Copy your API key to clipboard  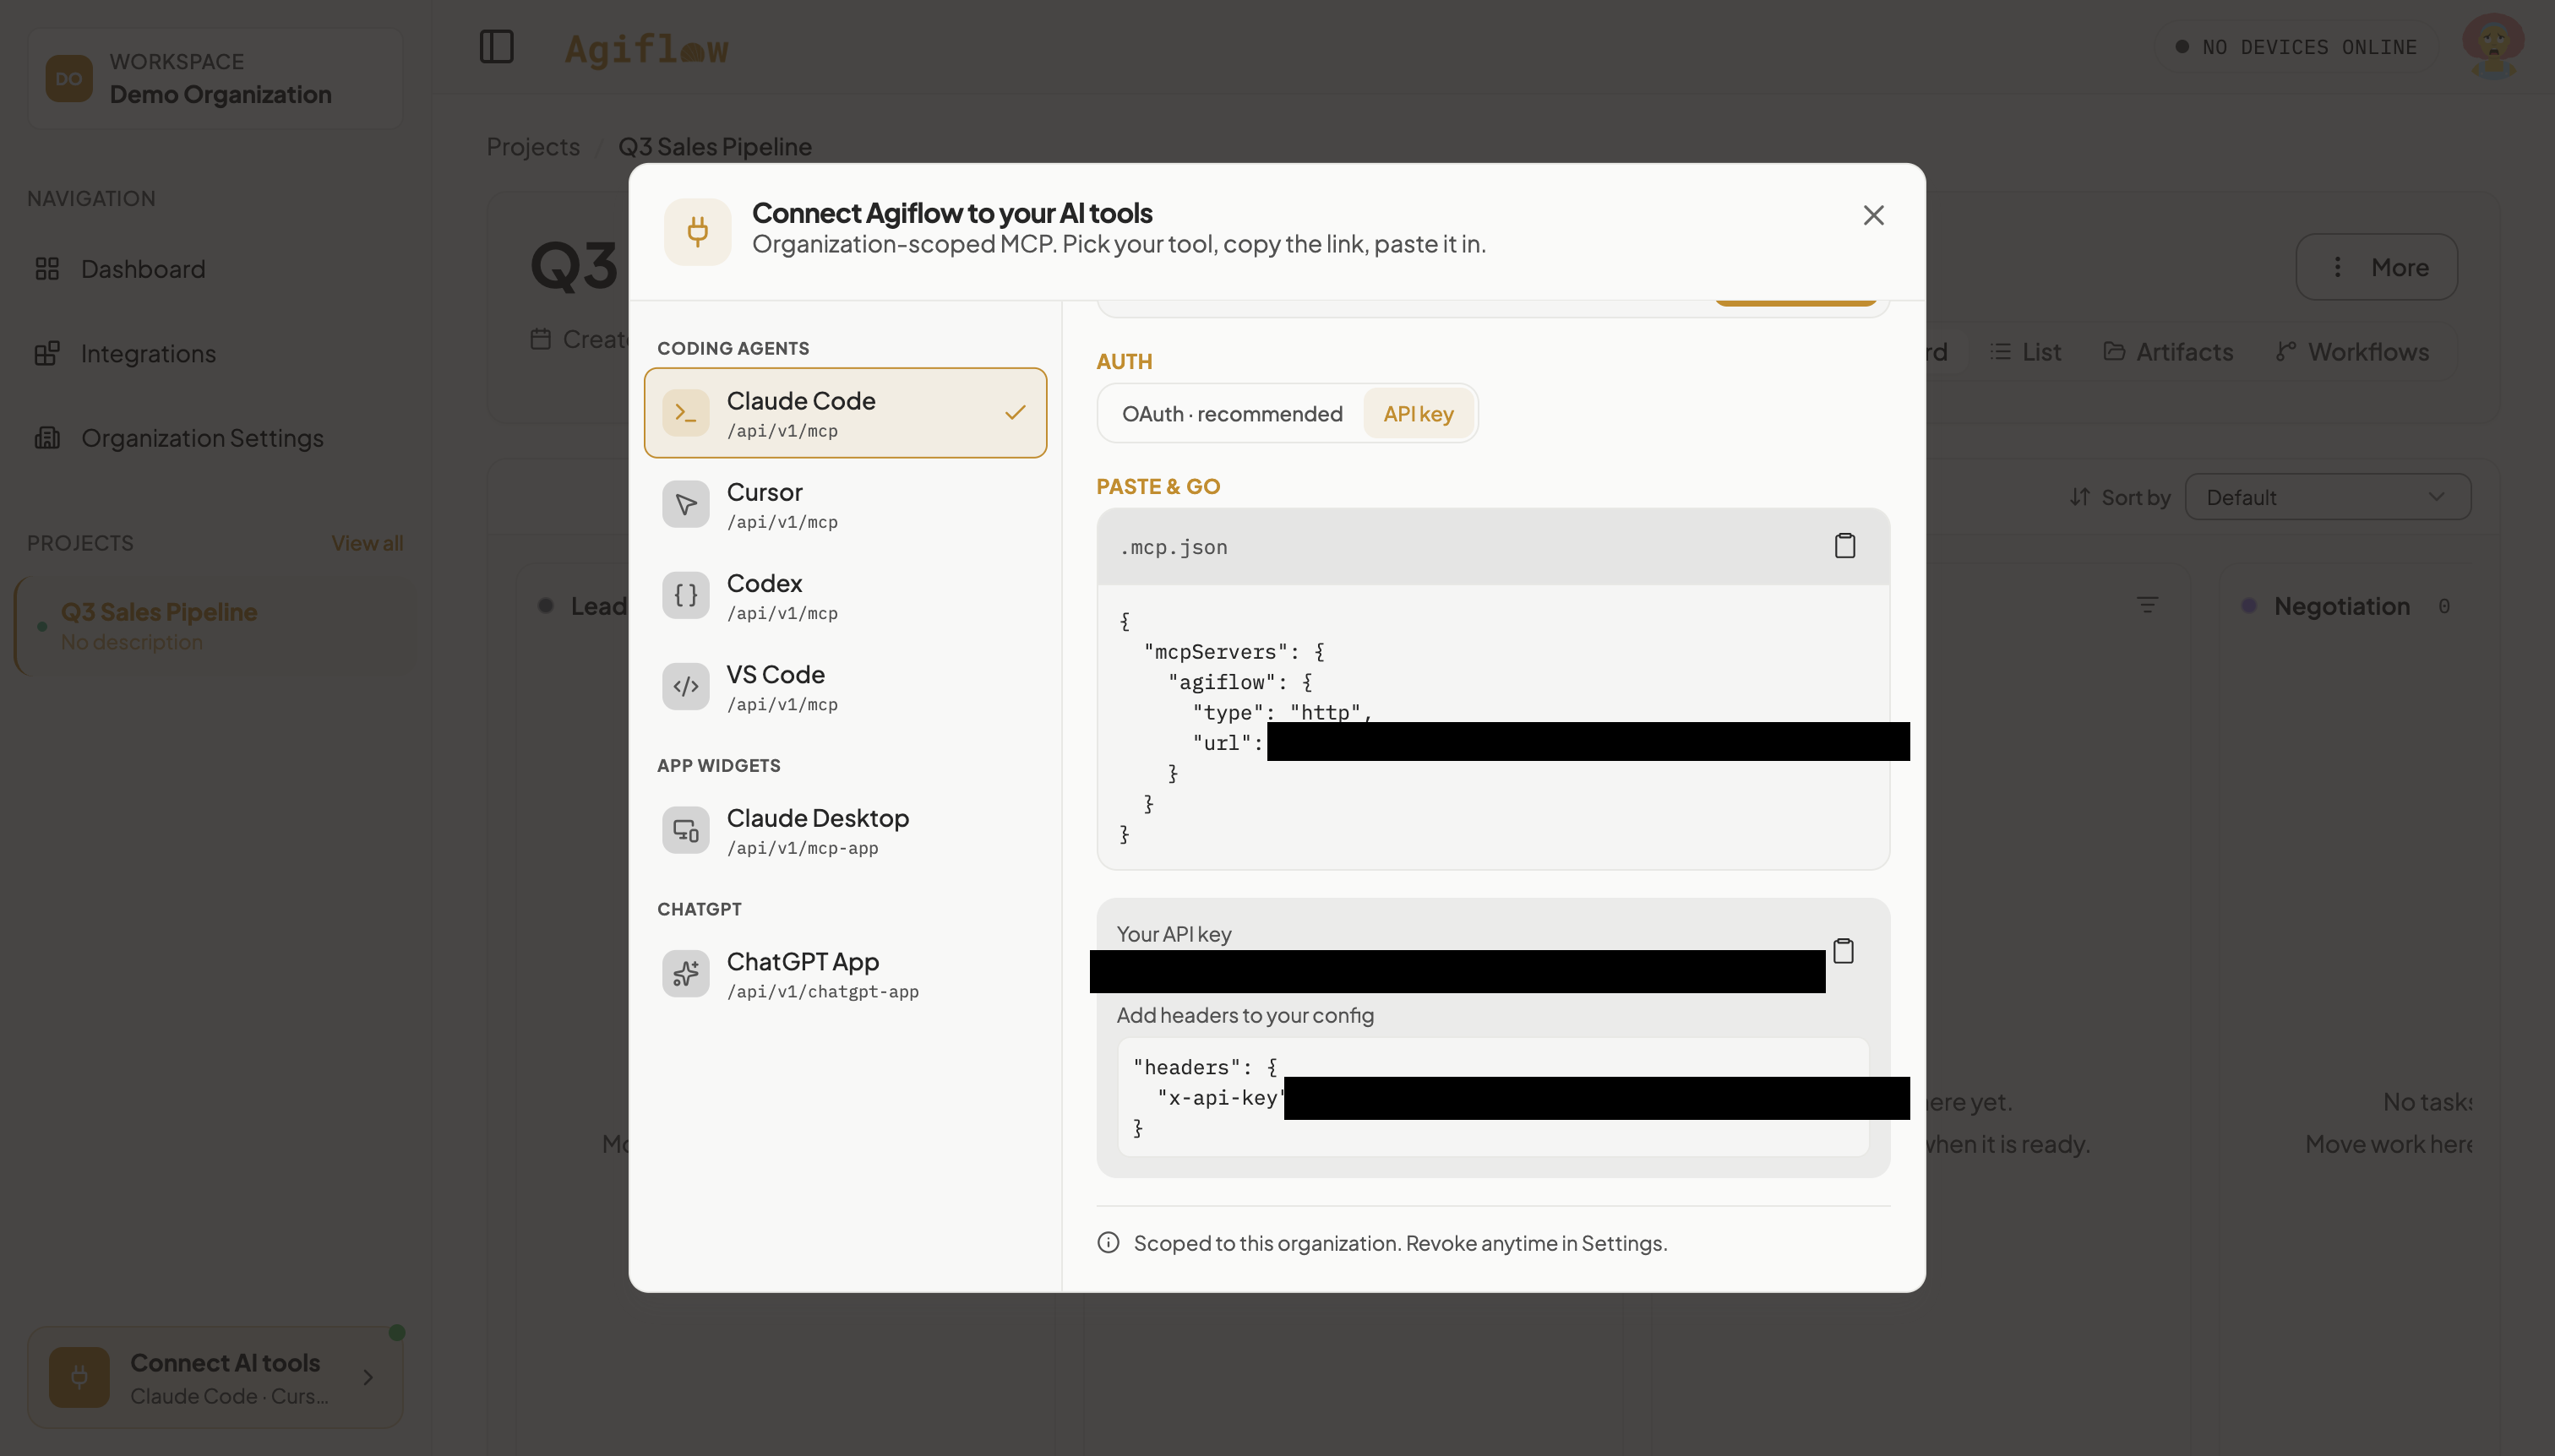(x=1843, y=950)
